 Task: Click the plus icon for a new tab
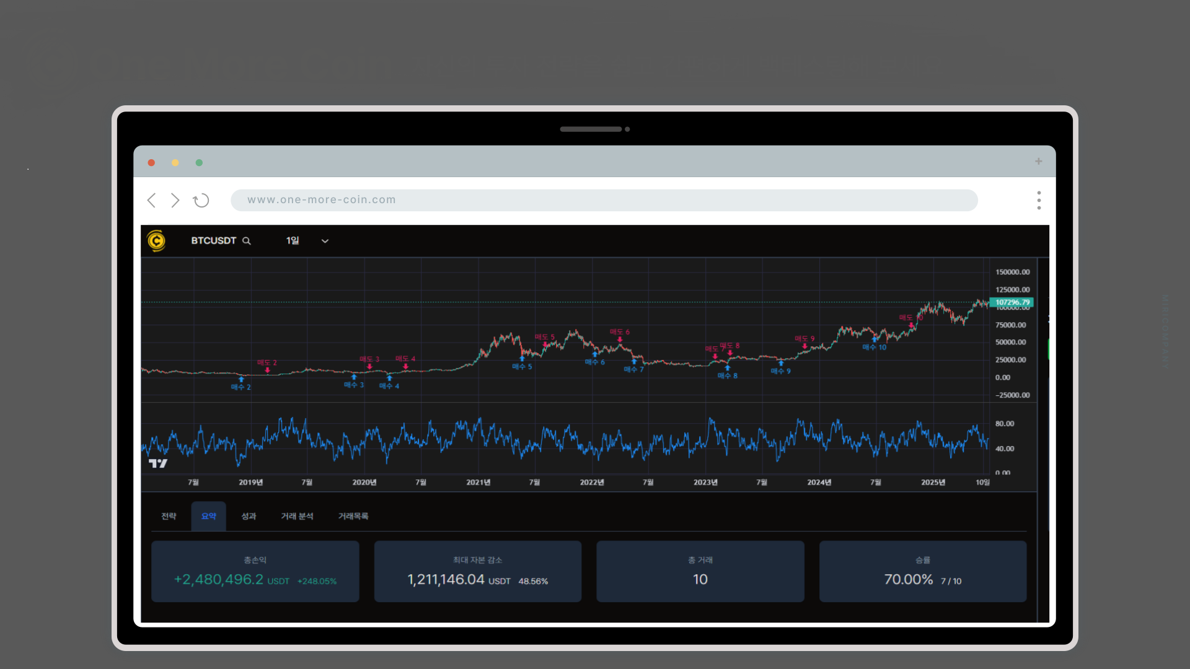[x=1038, y=161]
